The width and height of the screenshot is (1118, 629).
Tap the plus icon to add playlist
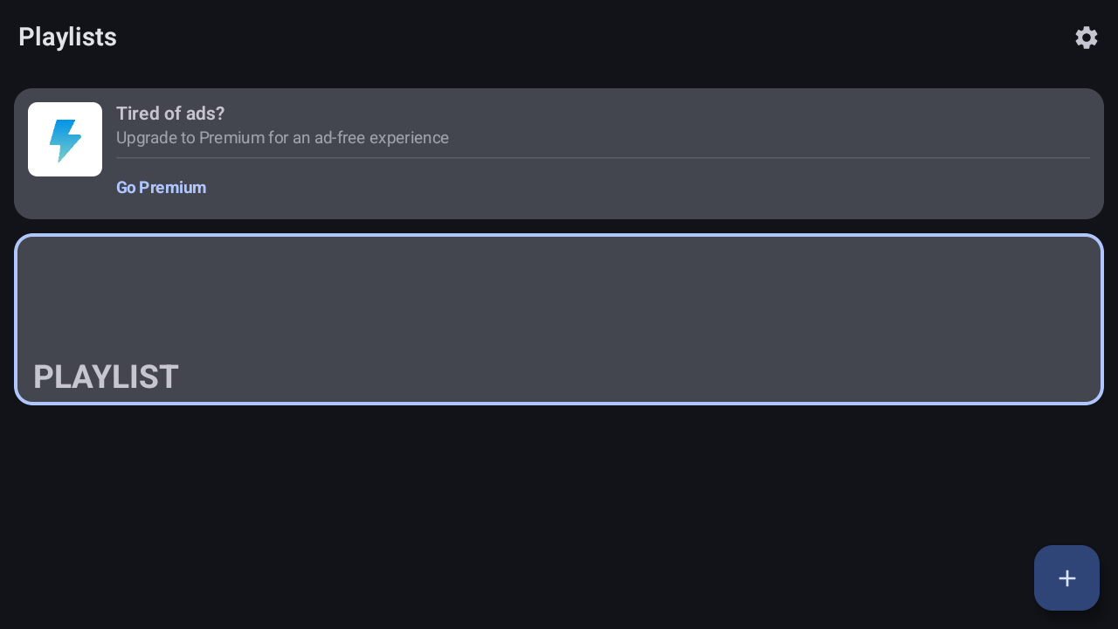point(1066,578)
